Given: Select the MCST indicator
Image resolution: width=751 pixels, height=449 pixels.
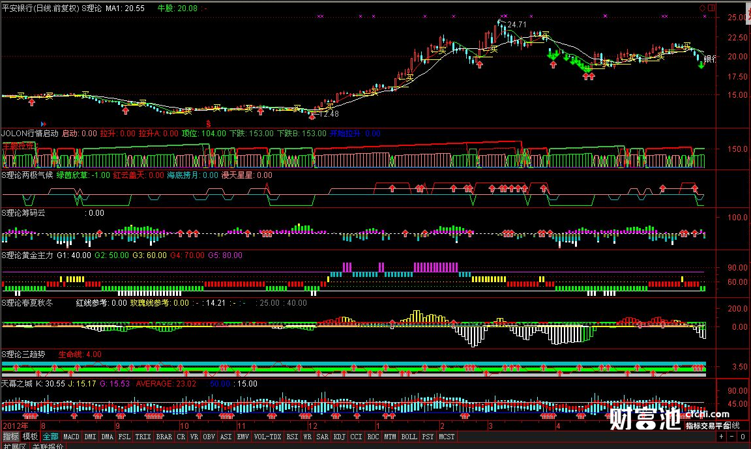Looking at the screenshot, I should pos(447,437).
